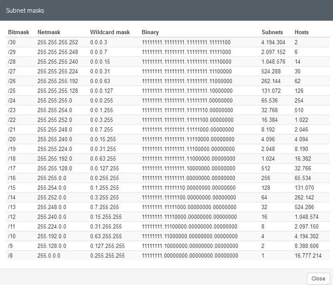
Task: Click the Subnet masks dialog title
Action: click(25, 10)
